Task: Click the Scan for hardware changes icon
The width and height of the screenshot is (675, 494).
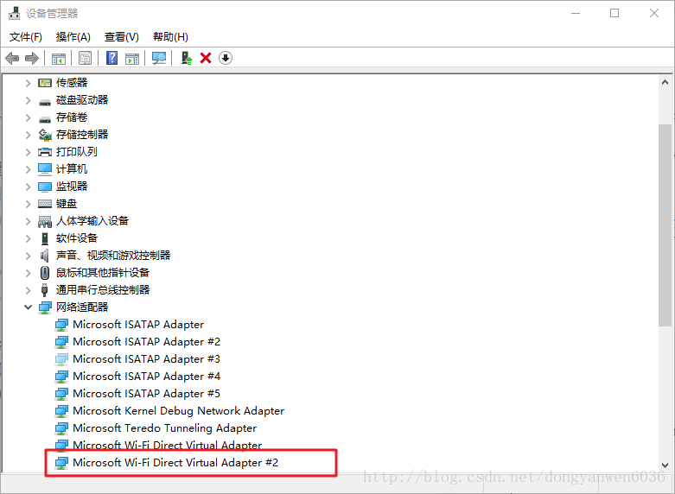Action: (x=159, y=58)
